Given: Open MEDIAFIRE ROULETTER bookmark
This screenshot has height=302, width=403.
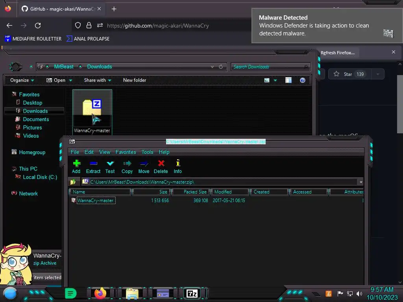Looking at the screenshot, I should coord(33,39).
